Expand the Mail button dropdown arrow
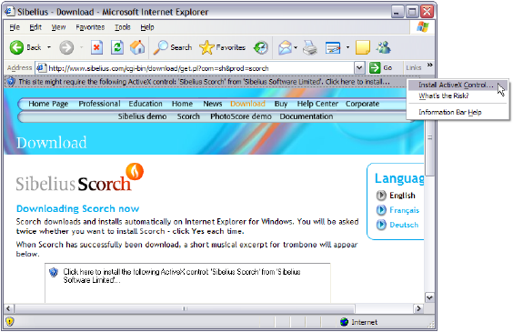 pyautogui.click(x=296, y=48)
